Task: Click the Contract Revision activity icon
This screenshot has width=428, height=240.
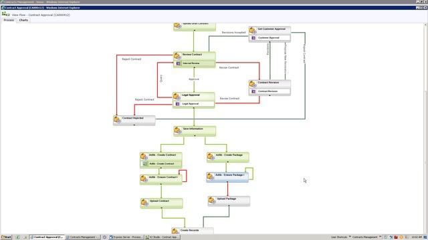Action: tap(253, 84)
